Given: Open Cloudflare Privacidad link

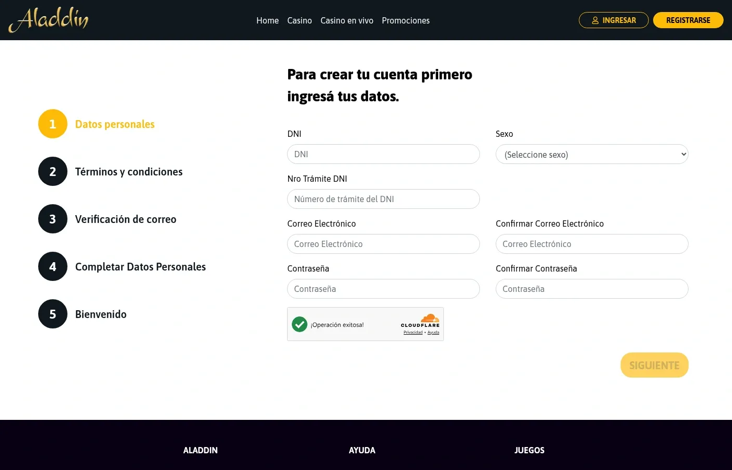Looking at the screenshot, I should click(x=413, y=332).
